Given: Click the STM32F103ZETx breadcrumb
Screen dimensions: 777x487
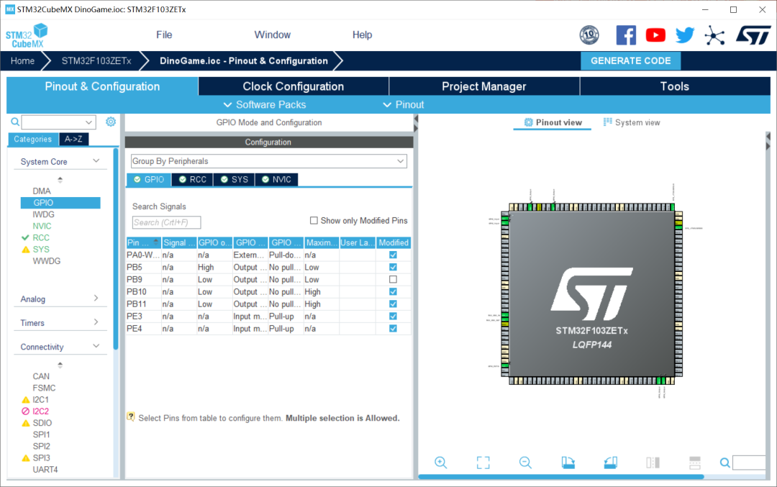Looking at the screenshot, I should tap(96, 60).
